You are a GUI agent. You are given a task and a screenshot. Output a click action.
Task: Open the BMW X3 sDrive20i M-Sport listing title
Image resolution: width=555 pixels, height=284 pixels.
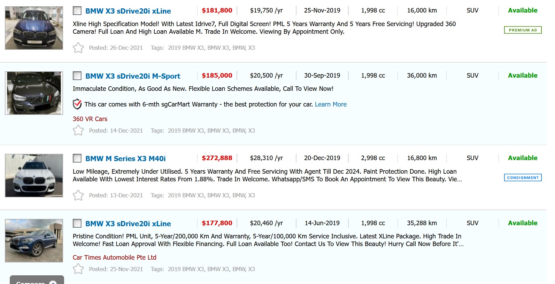point(133,76)
